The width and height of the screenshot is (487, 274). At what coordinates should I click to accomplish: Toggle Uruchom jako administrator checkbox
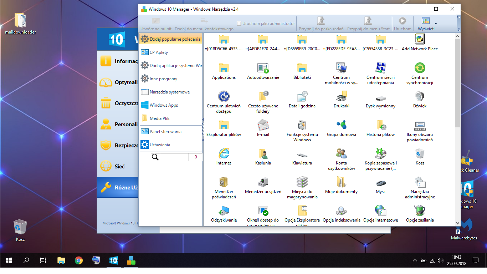239,24
